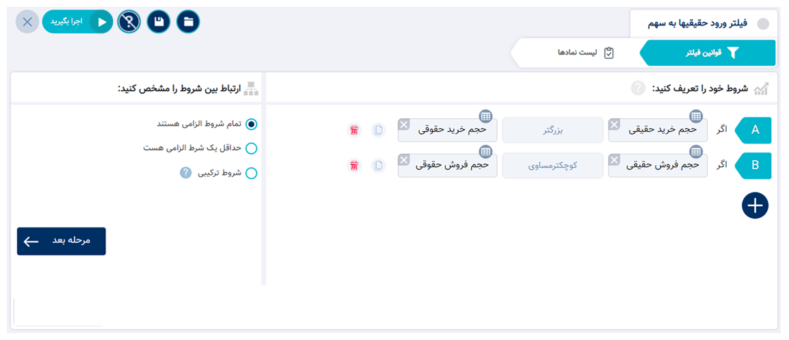
Task: Delete condition B with trash icon
Action: pos(354,165)
